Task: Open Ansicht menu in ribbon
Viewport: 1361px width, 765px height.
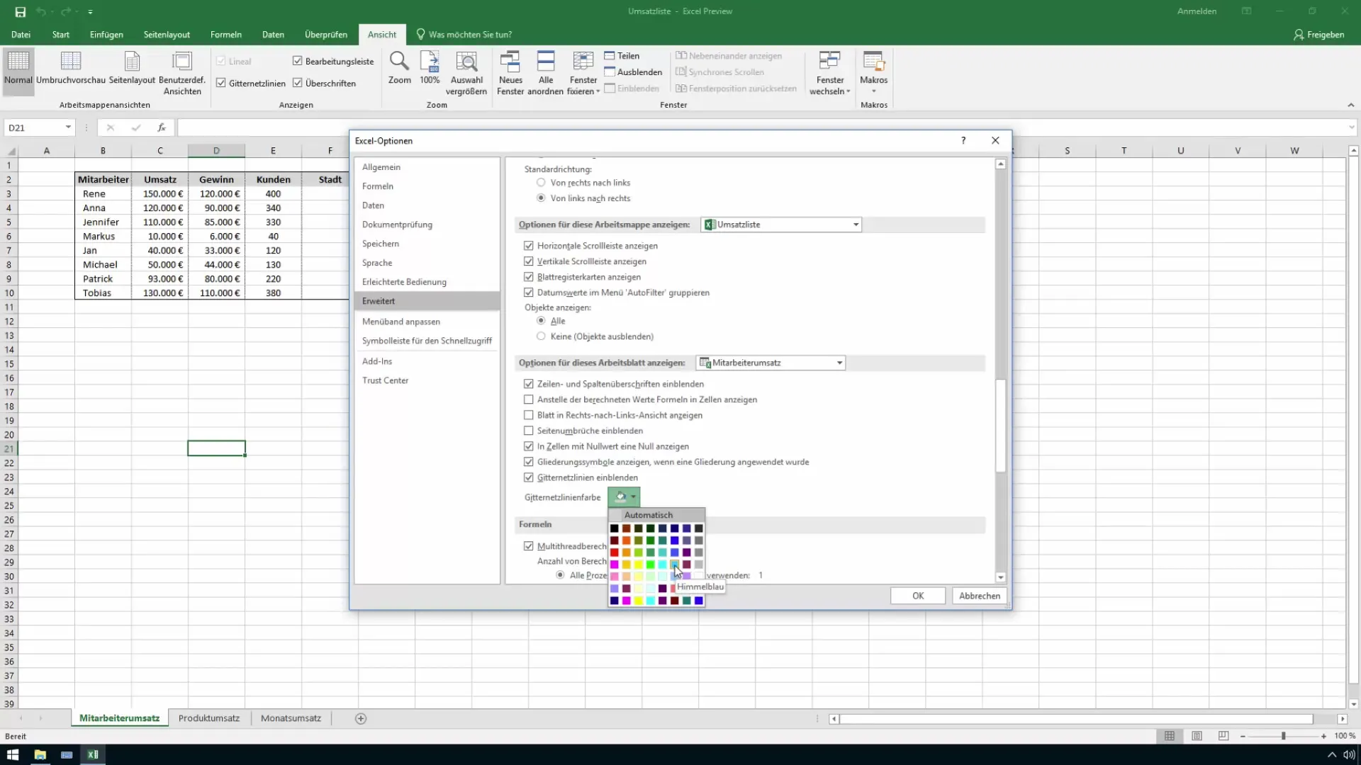Action: click(x=382, y=35)
